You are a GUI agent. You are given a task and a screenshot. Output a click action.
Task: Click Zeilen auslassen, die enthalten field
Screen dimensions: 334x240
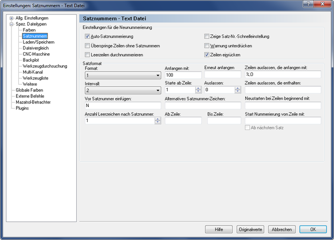(283, 90)
